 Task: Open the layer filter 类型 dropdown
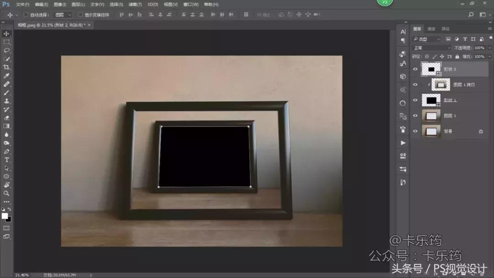pos(426,39)
